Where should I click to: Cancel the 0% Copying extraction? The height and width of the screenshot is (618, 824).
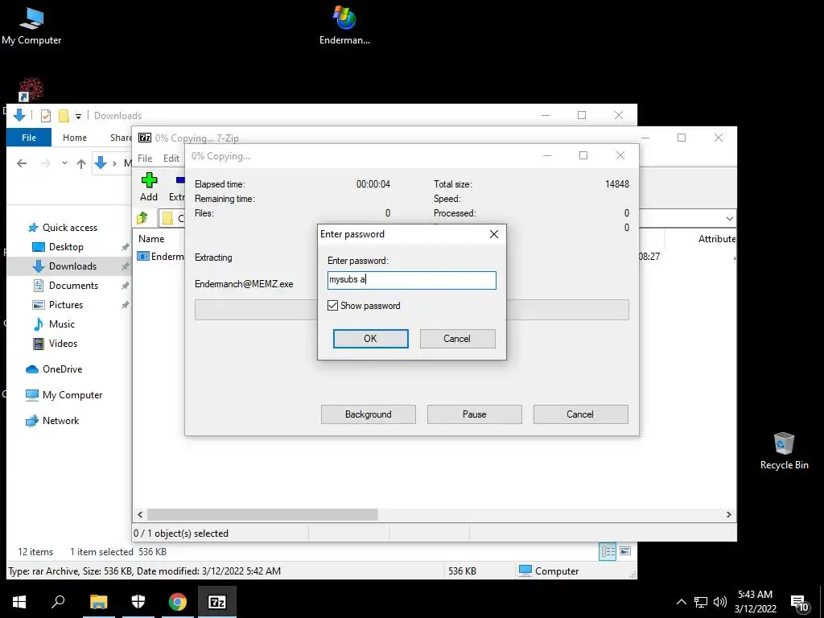[580, 414]
